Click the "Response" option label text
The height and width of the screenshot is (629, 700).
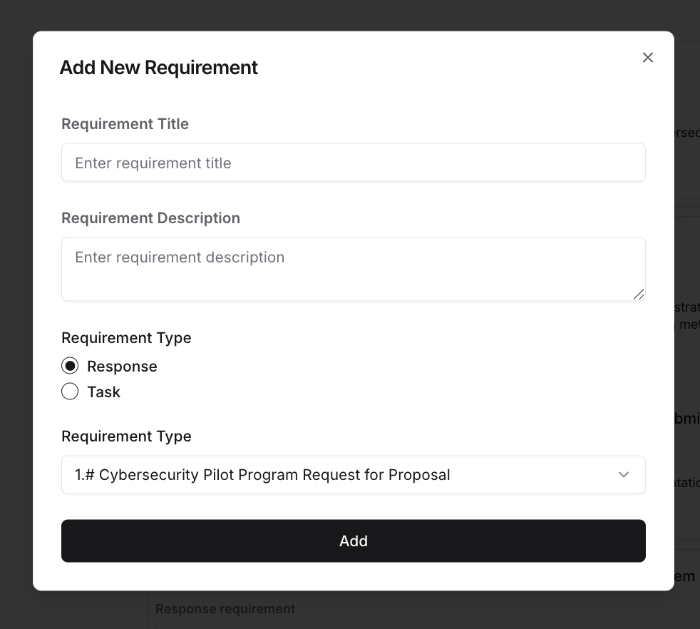pyautogui.click(x=122, y=367)
